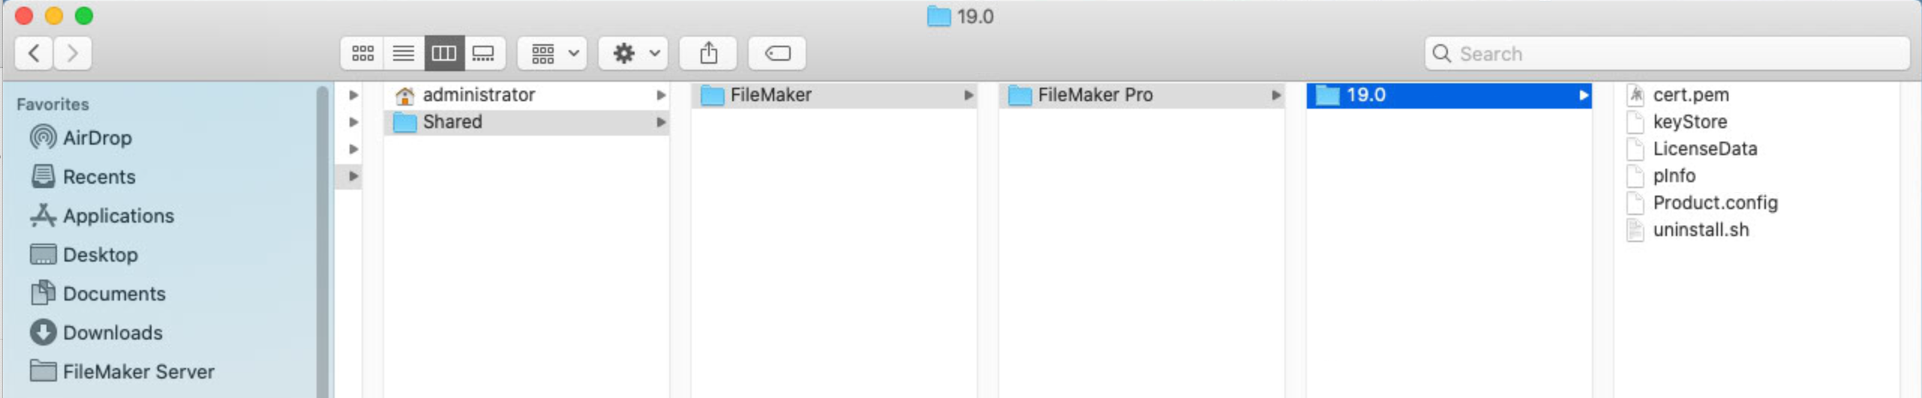
Task: Click the sidebar vertical scrollbar
Action: 323,240
